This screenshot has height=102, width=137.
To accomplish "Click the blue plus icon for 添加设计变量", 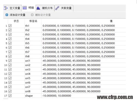I will (7, 15).
